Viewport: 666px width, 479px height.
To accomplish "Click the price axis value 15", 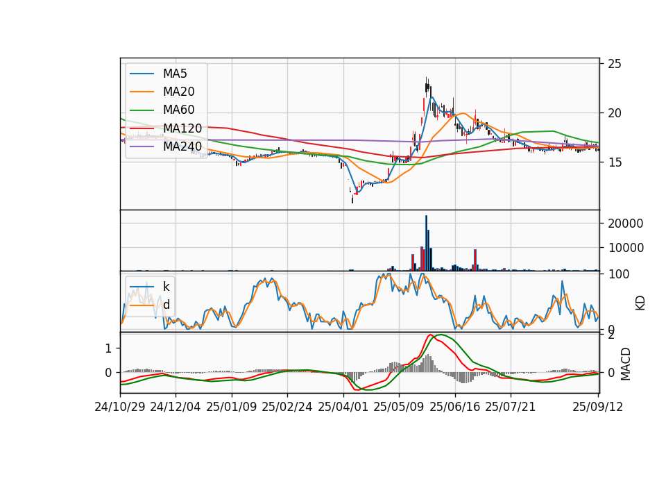I will [x=615, y=162].
